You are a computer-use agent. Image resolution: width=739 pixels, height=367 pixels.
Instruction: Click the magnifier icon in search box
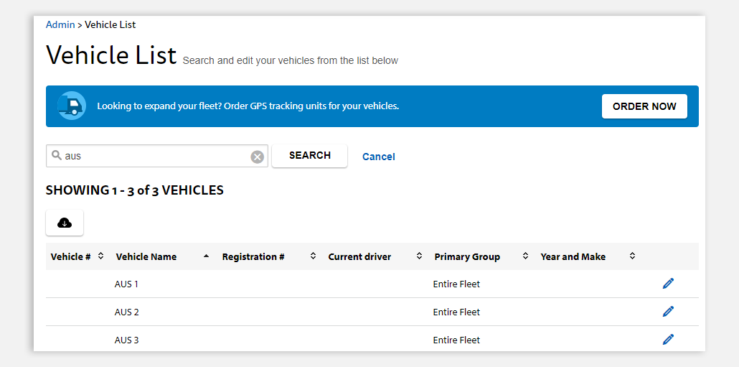57,155
